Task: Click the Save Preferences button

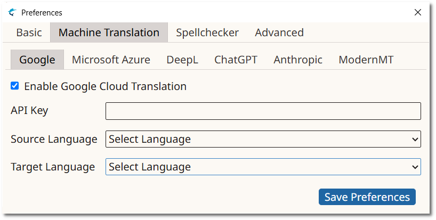Action: coord(367,197)
